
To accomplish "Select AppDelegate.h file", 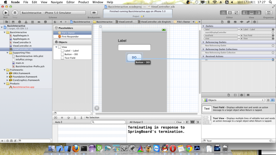I will (x=21, y=36).
